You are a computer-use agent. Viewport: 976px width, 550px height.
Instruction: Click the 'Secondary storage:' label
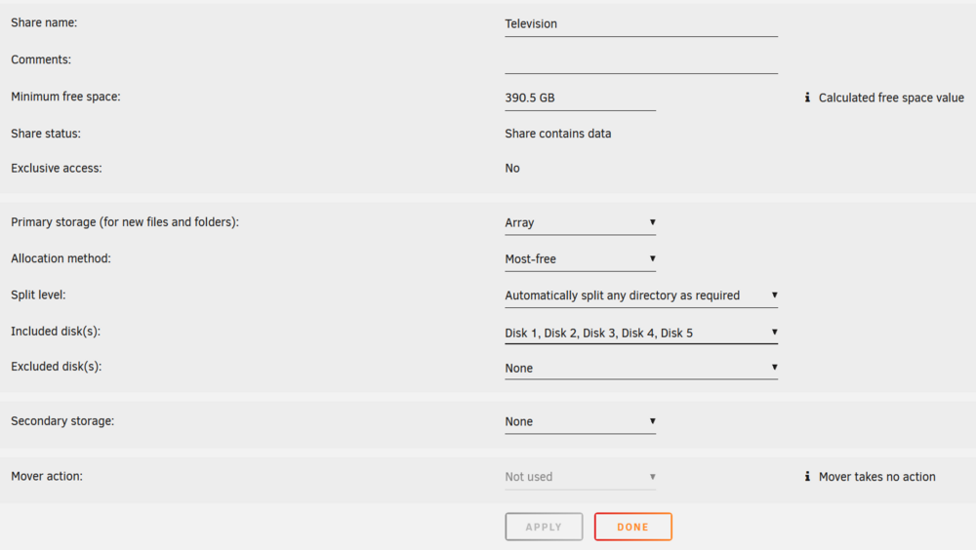coord(62,420)
